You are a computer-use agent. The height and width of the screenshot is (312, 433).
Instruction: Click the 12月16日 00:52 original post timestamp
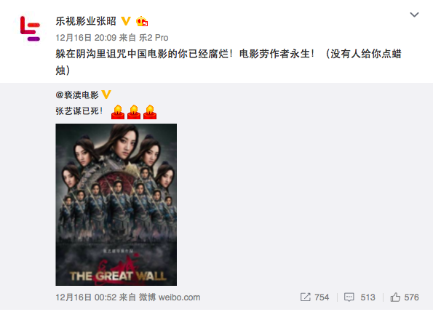pyautogui.click(x=86, y=297)
